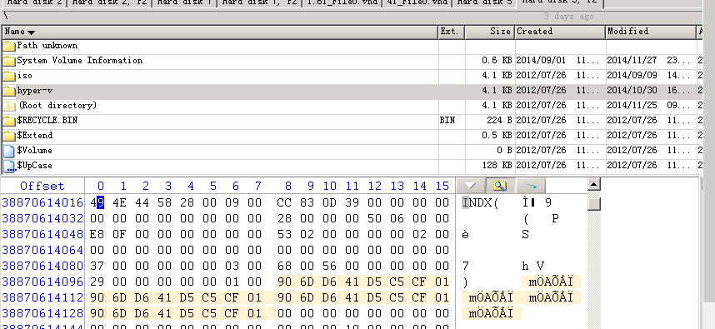The image size is (715, 329).
Task: Click the 128 KB size cell
Action: point(497,166)
